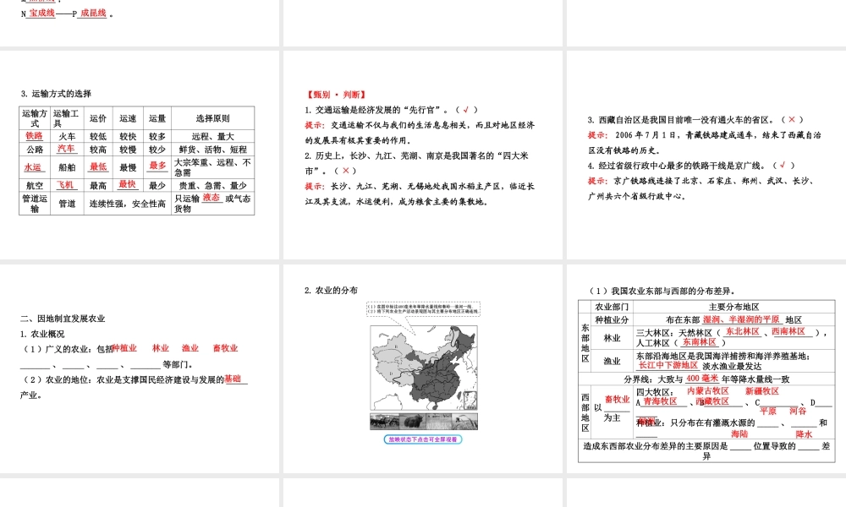The width and height of the screenshot is (846, 507).
Task: Click the red answer '青海牧区'
Action: (660, 401)
